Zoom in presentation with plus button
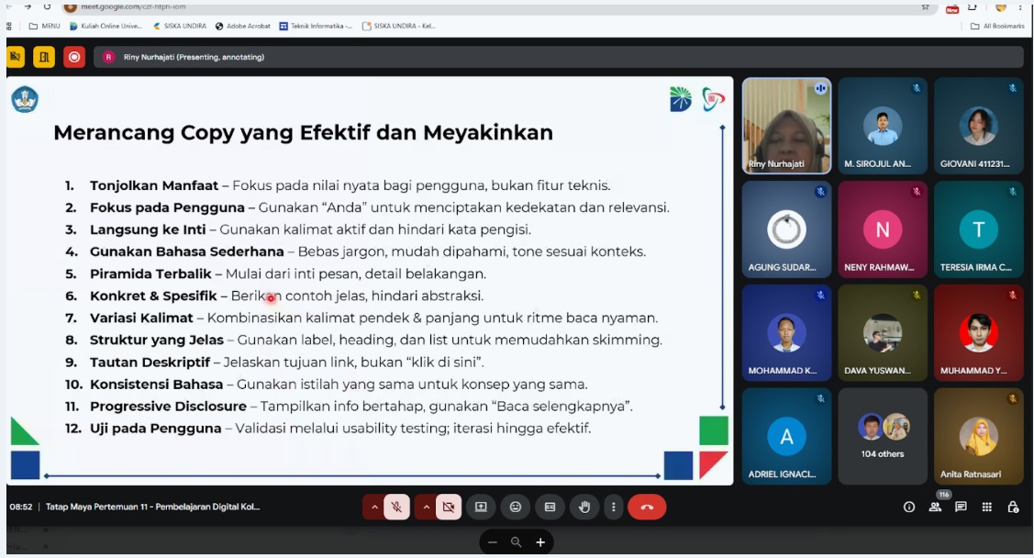 [x=540, y=542]
